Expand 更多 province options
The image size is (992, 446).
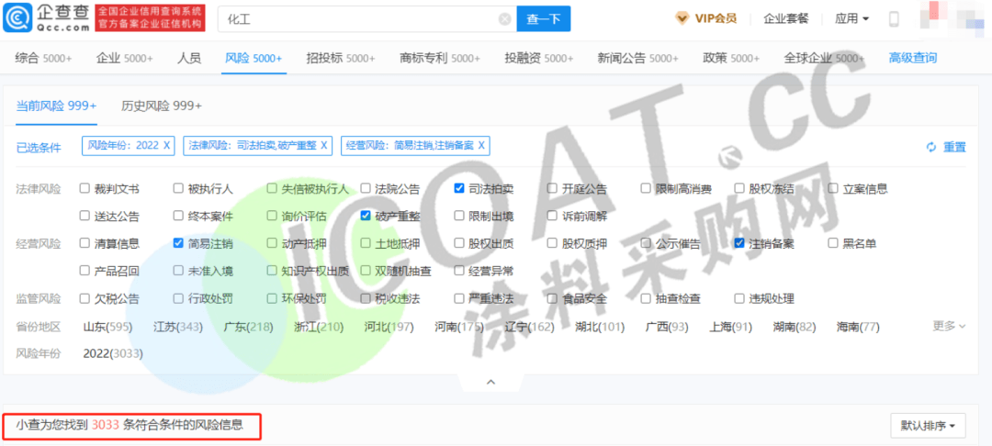pos(950,326)
